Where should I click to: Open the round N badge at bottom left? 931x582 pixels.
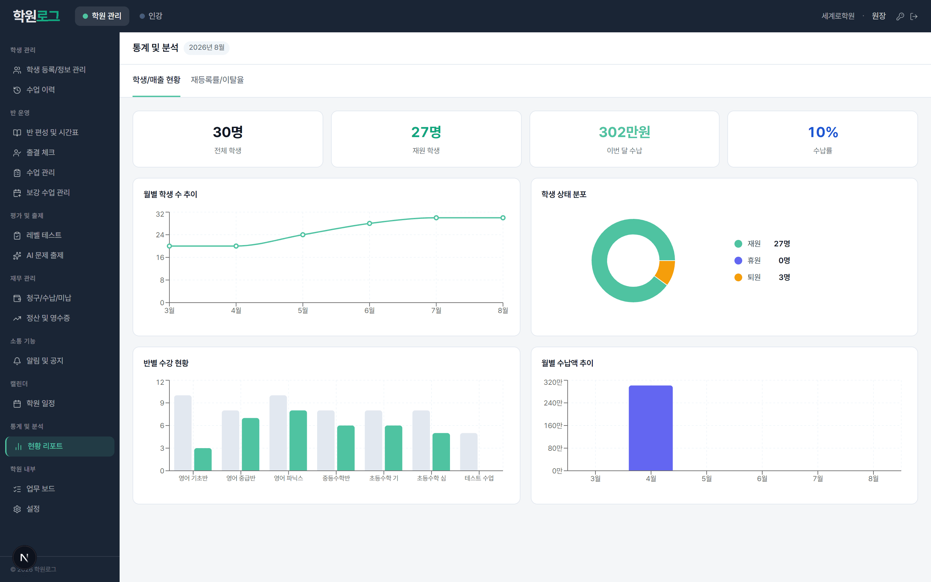click(x=25, y=557)
